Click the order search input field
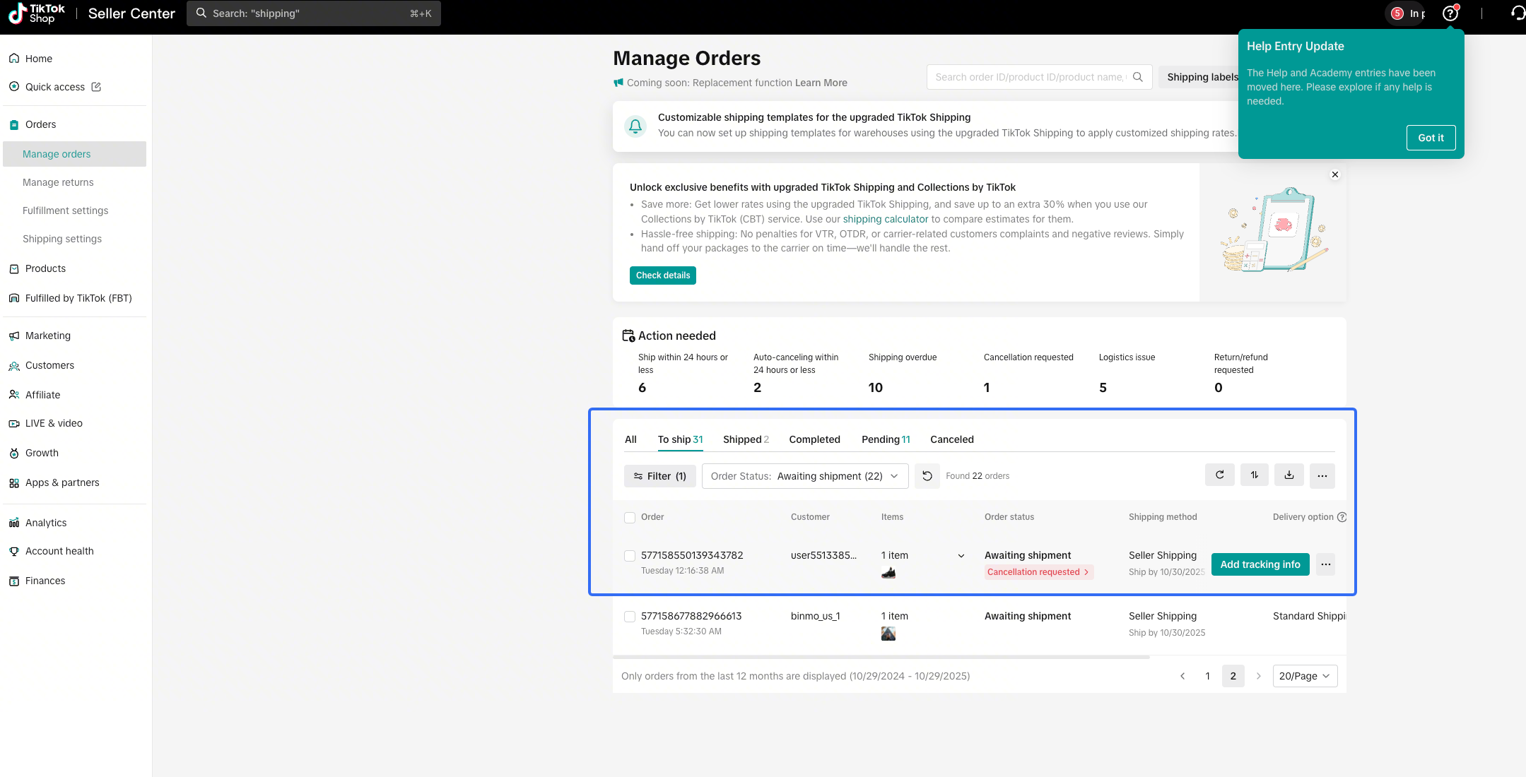 pyautogui.click(x=1029, y=77)
